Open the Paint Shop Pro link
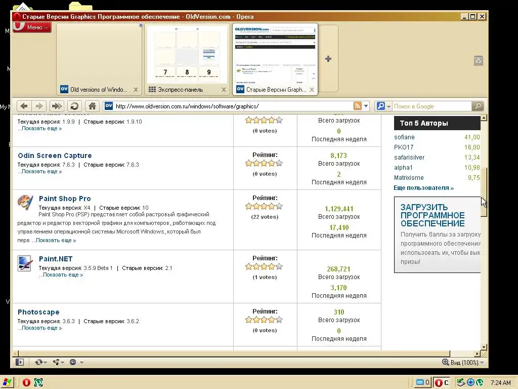The width and height of the screenshot is (518, 389). (x=65, y=199)
